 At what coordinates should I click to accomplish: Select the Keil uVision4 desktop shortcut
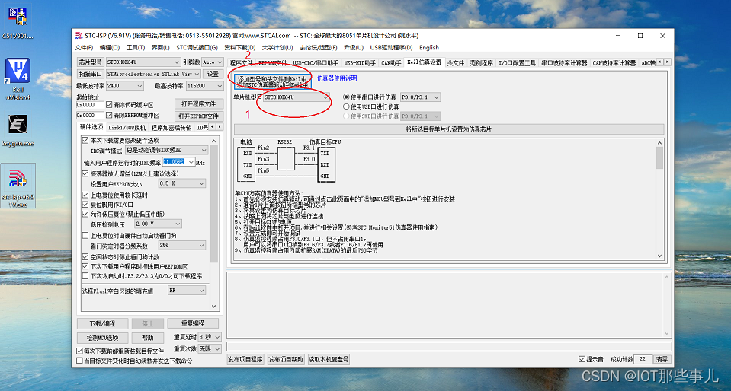18,78
